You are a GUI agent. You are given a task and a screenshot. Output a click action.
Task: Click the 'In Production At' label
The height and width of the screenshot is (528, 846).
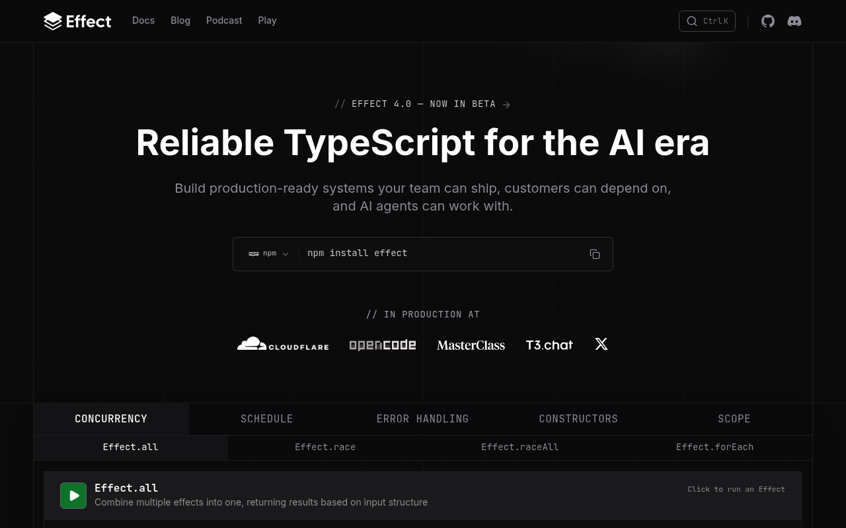[423, 315]
